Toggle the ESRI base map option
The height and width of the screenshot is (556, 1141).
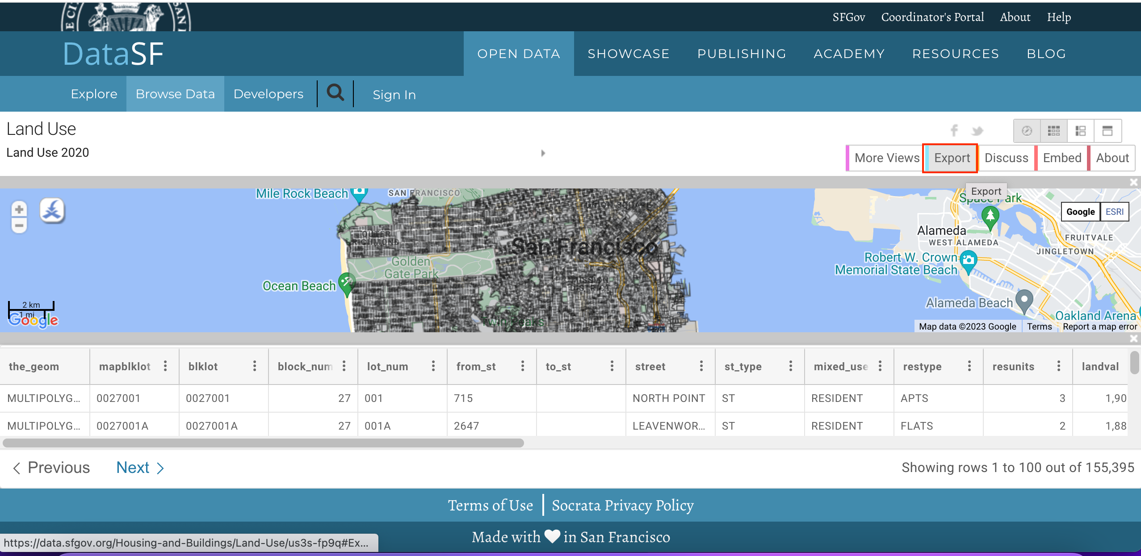pyautogui.click(x=1114, y=212)
